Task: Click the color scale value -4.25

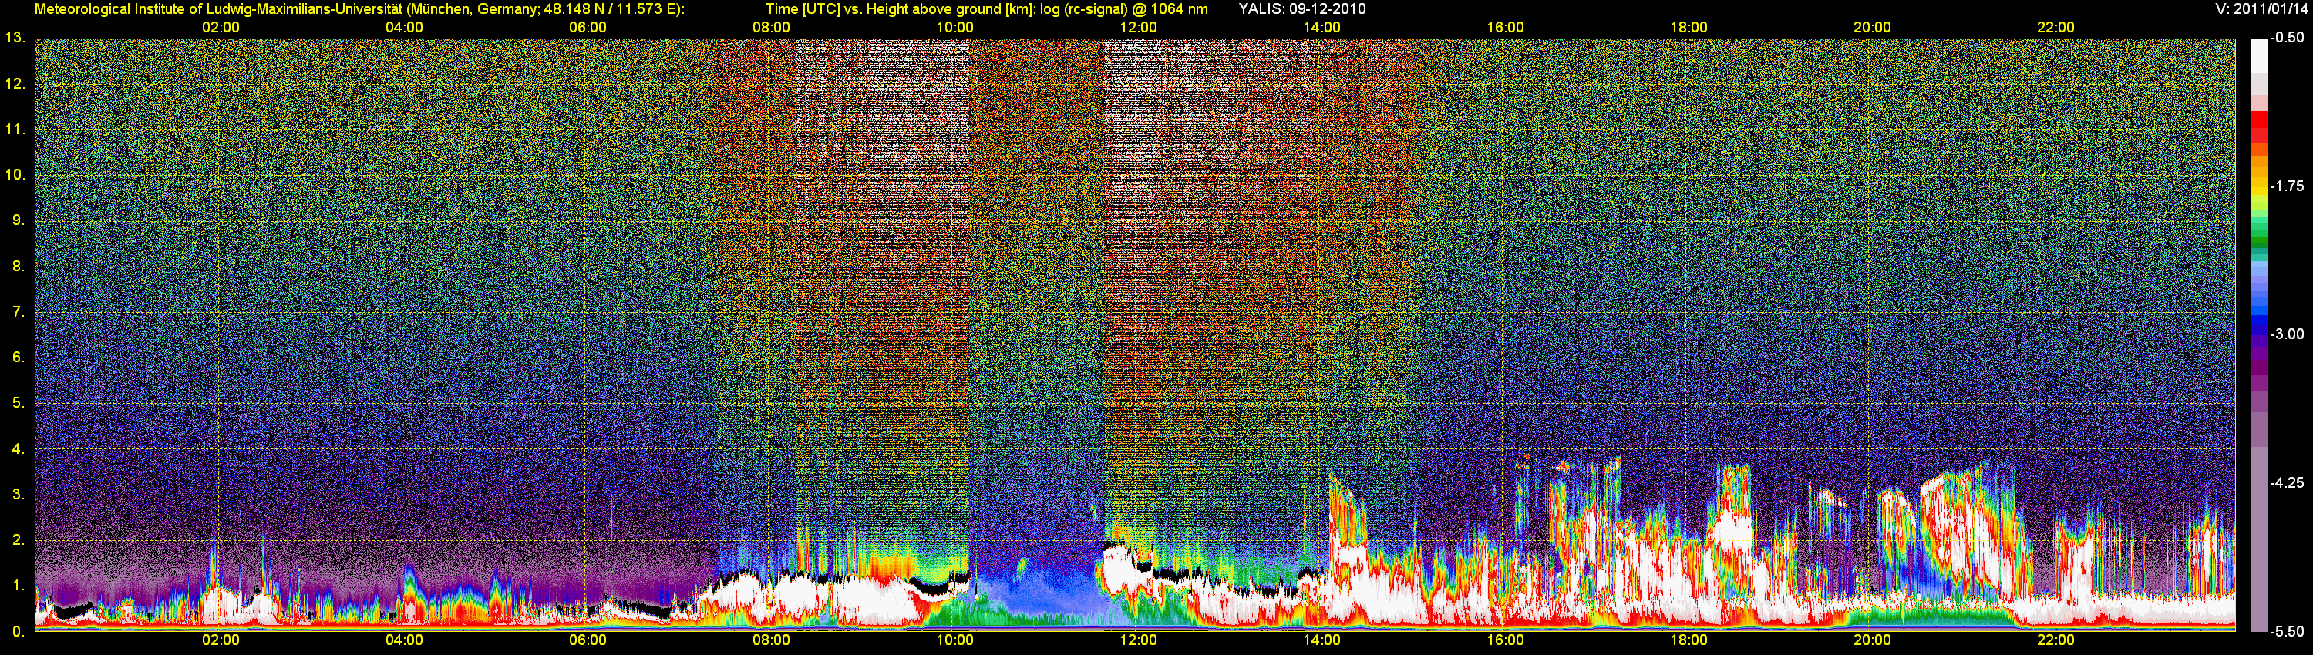Action: [x=2287, y=482]
